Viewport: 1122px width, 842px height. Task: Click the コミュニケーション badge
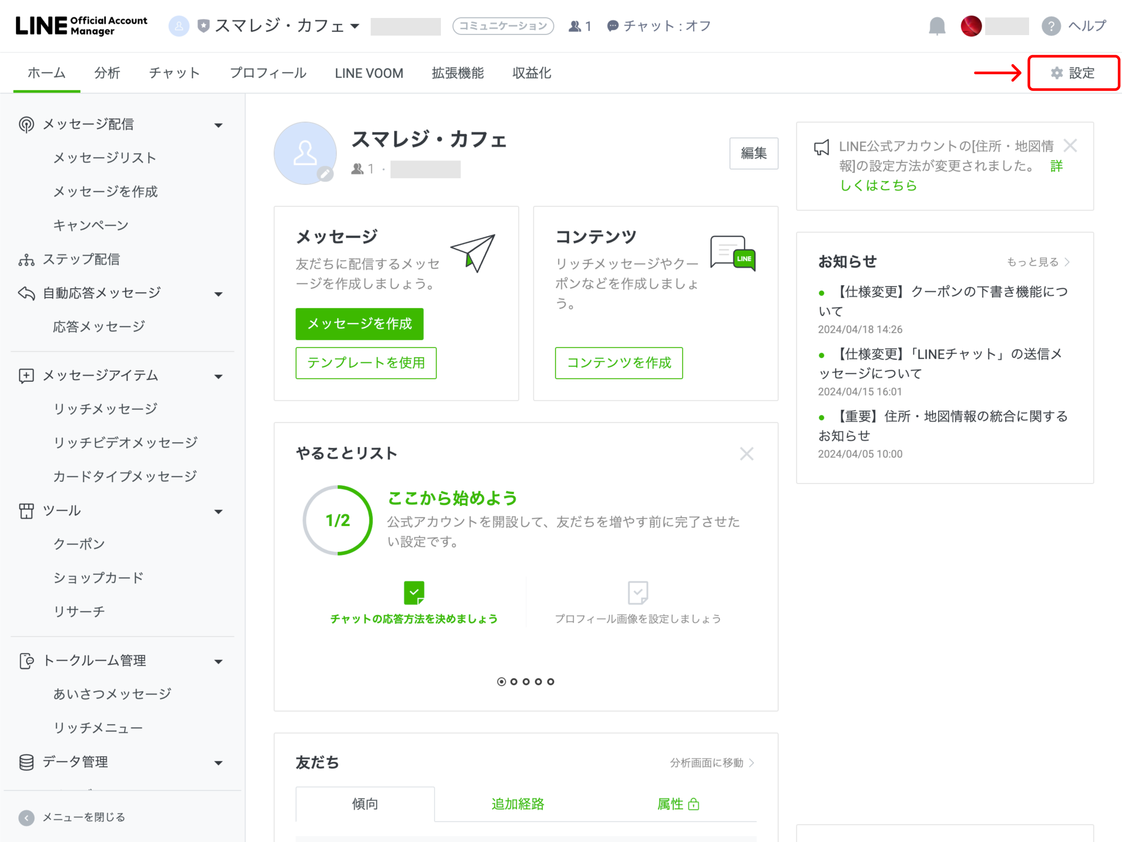coord(503,26)
